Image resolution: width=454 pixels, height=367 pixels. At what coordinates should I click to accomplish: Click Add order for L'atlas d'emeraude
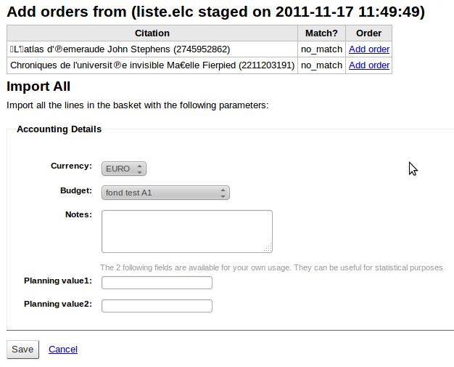[368, 49]
